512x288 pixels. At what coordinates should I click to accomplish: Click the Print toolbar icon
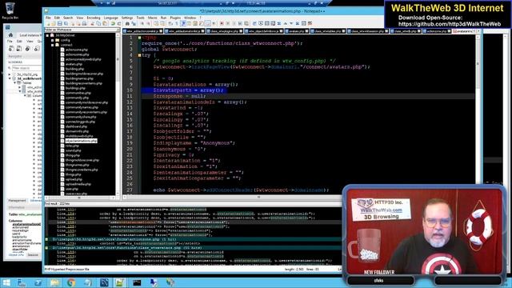[85, 23]
